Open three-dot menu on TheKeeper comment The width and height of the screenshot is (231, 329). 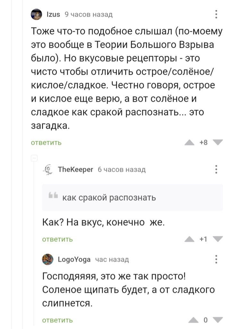(x=217, y=169)
